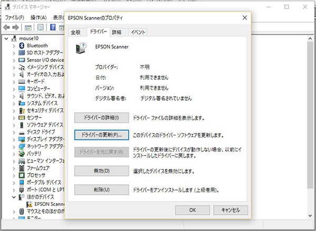
Task: Click the Device Manager scrollbar up arrow
Action: [x=310, y=38]
